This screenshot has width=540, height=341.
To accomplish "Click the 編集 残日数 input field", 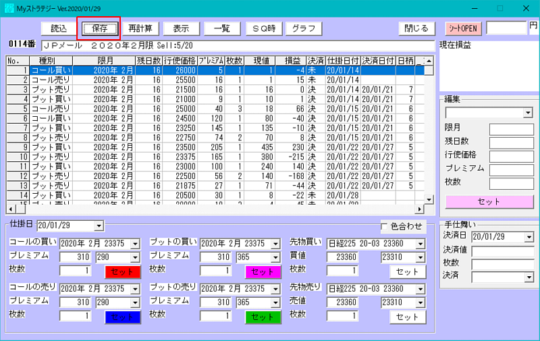I will click(x=512, y=143).
